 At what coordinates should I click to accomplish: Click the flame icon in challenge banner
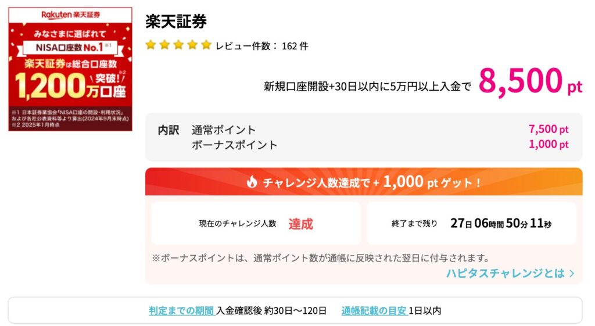[252, 182]
